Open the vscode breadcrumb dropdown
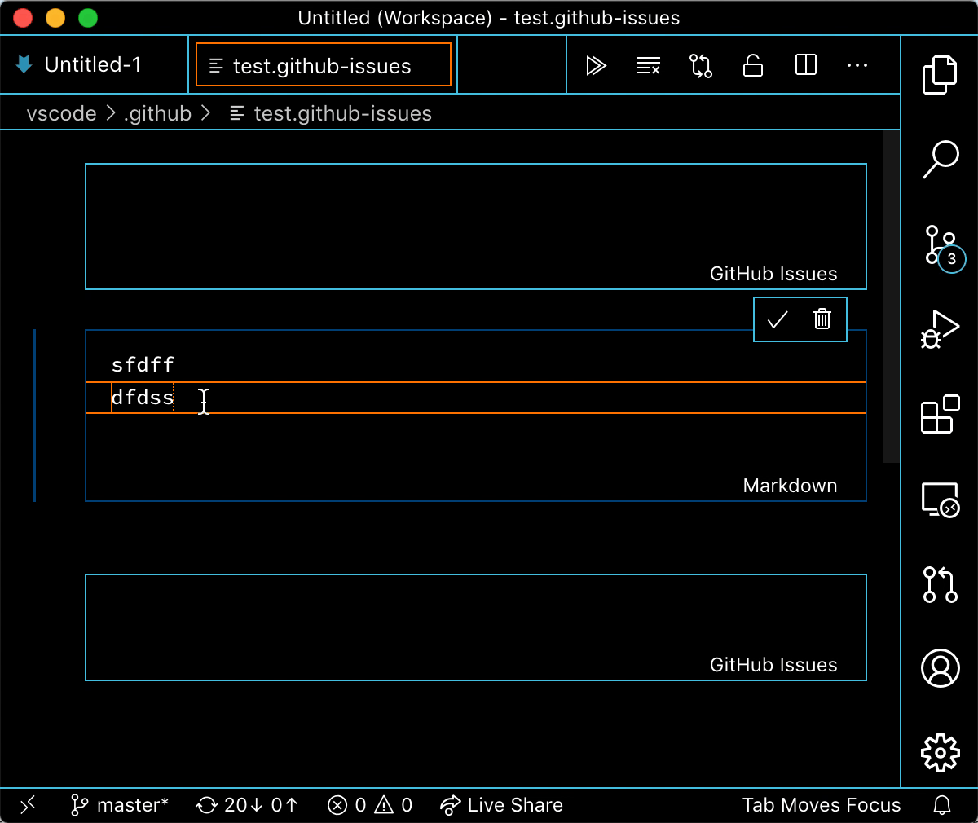The image size is (978, 823). (x=61, y=113)
